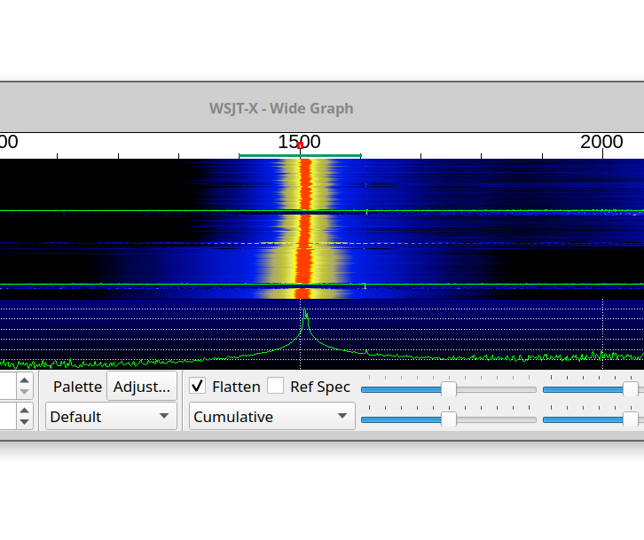The image size is (644, 540).
Task: Click lower left slider handle beside Cumulative
Action: [449, 419]
